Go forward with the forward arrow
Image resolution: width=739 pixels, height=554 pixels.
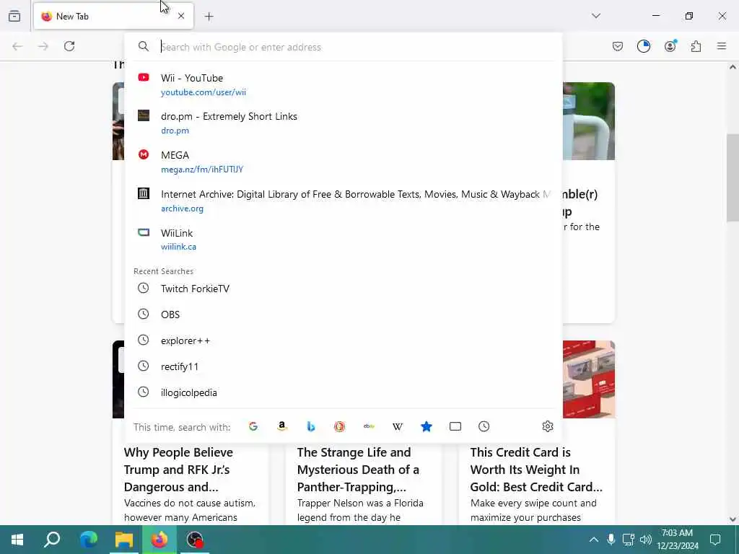(43, 46)
